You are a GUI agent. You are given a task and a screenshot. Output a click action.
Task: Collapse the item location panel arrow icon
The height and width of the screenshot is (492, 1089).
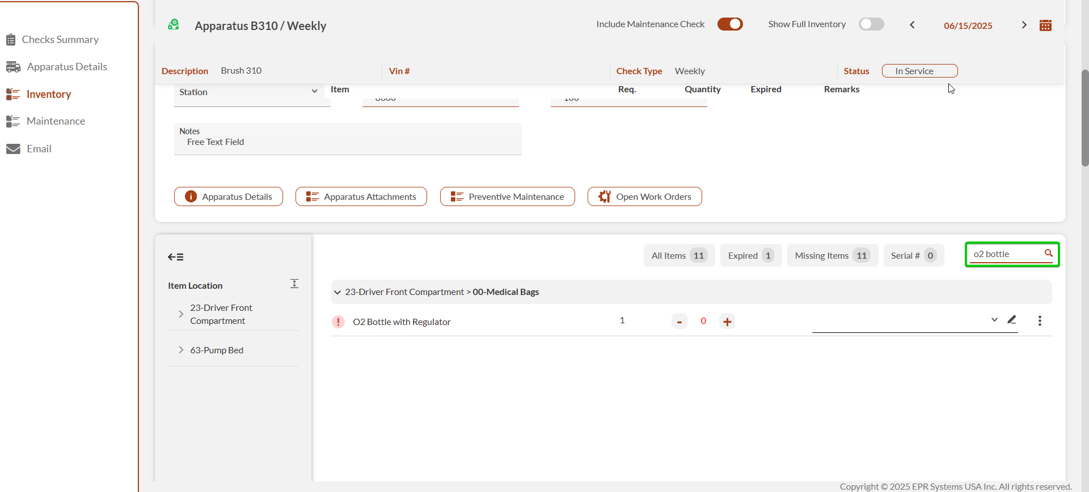click(x=175, y=257)
